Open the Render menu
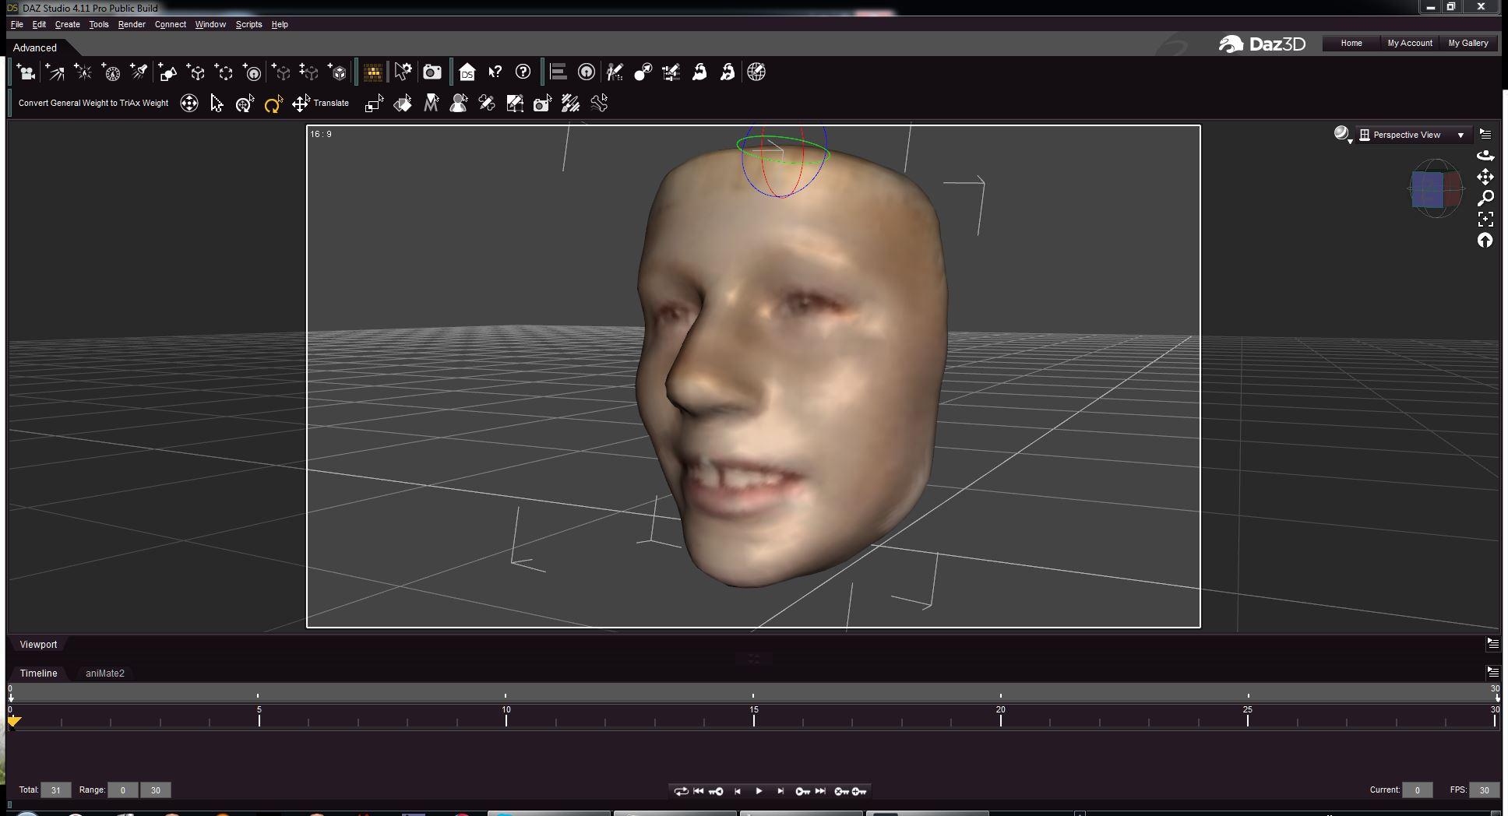Viewport: 1508px width, 816px height. click(x=132, y=24)
